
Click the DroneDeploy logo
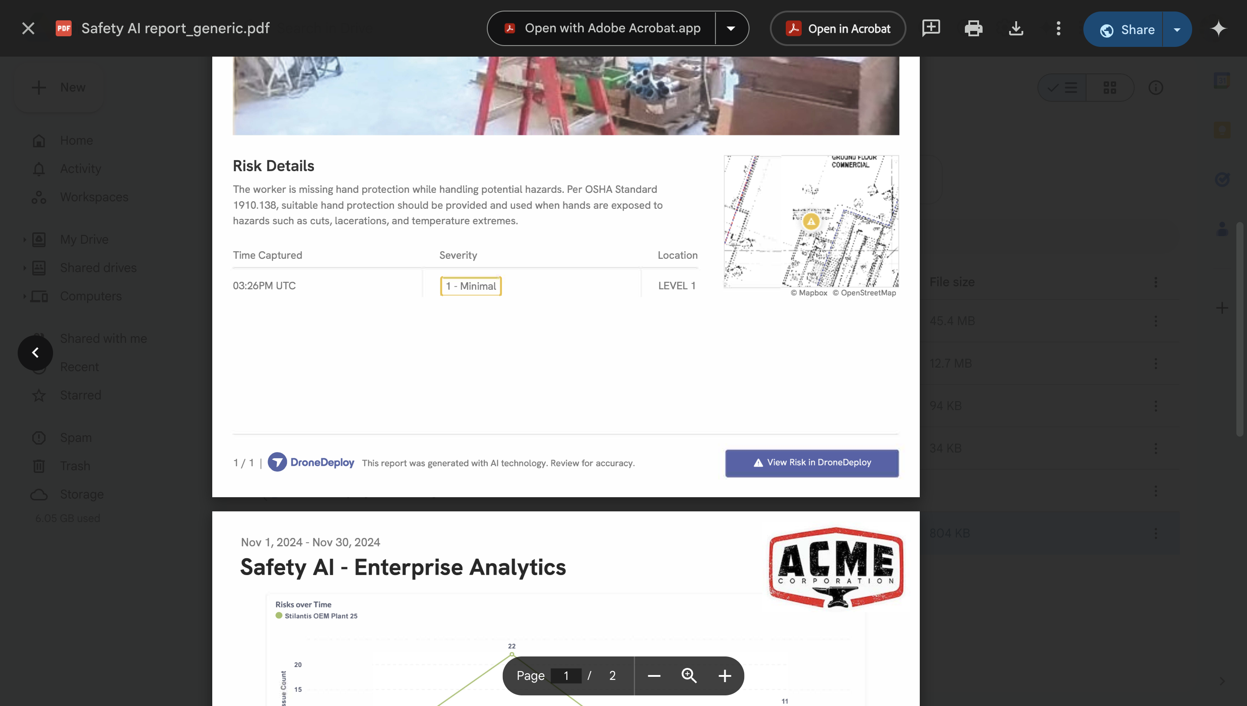click(x=311, y=462)
